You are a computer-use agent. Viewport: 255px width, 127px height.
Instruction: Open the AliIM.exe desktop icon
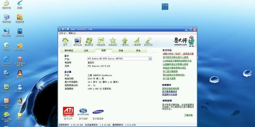pos(20,88)
